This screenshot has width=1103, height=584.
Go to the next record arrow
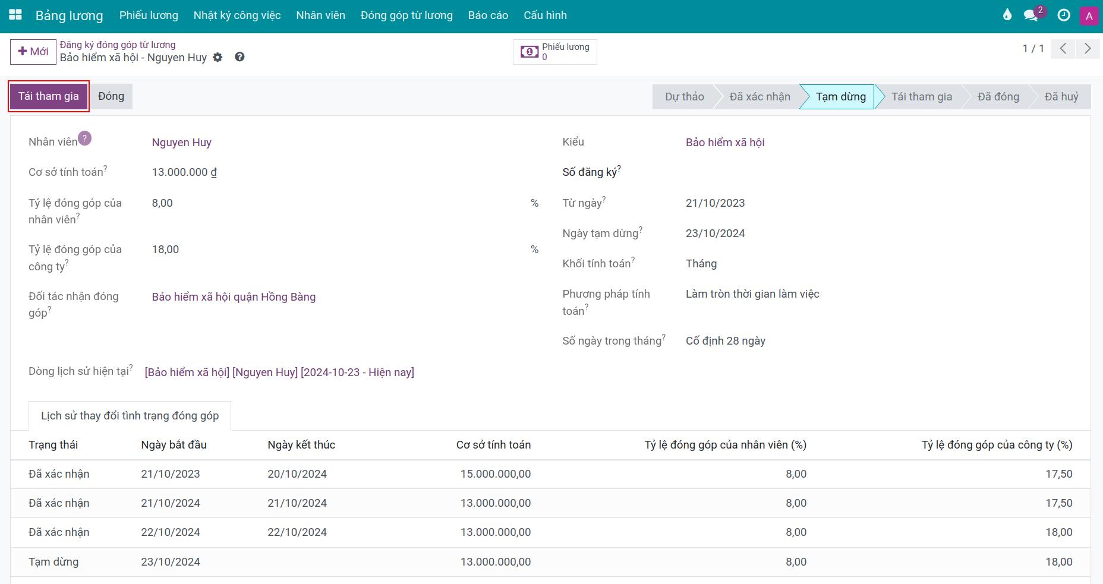(1088, 49)
